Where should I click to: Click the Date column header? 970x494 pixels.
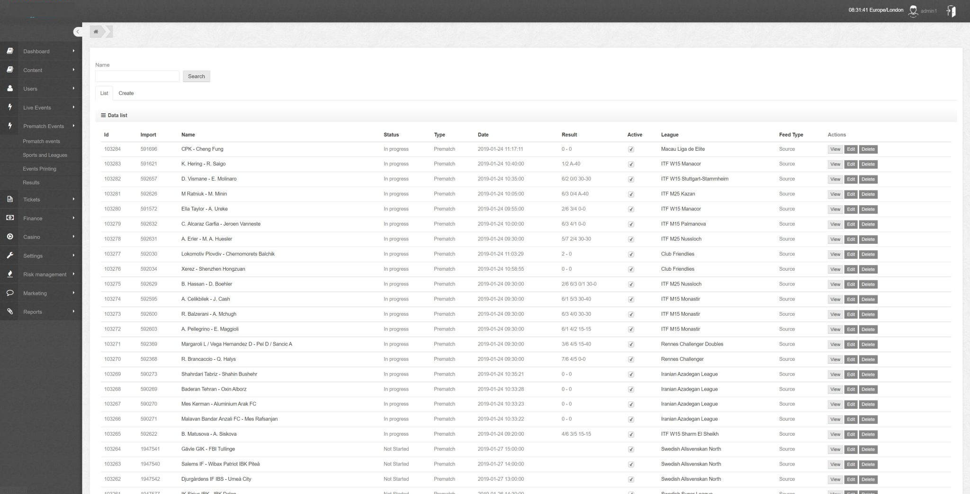tap(483, 135)
